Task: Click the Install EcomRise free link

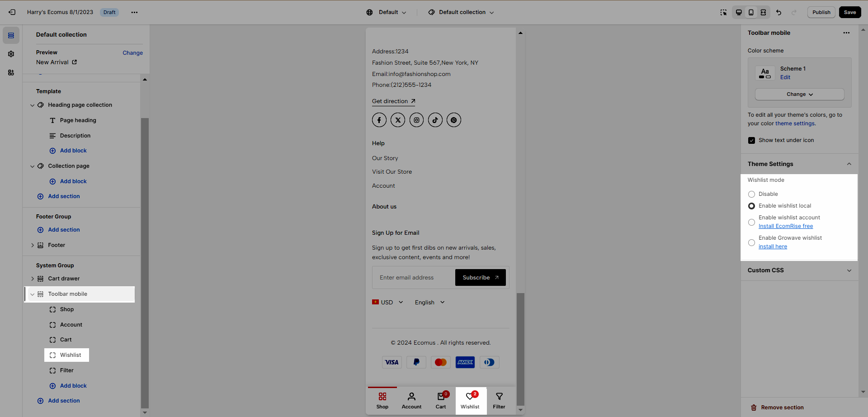Action: [786, 226]
